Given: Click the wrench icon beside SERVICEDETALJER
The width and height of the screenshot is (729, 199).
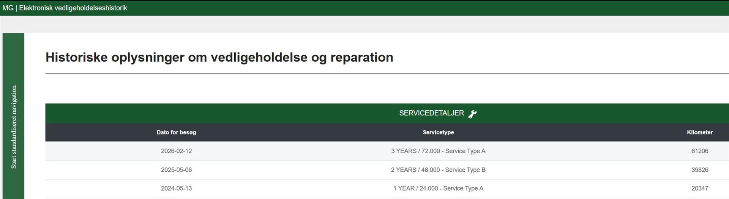Looking at the screenshot, I should click(472, 114).
